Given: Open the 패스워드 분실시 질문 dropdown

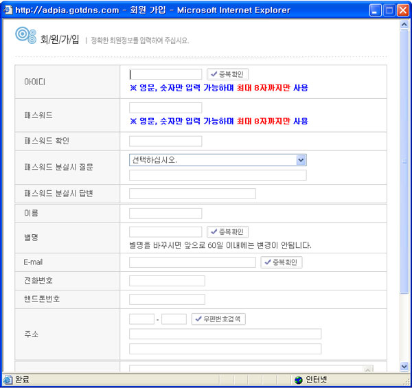Looking at the screenshot, I should [301, 159].
